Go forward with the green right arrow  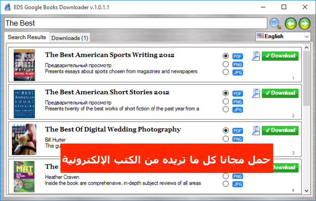click(305, 24)
